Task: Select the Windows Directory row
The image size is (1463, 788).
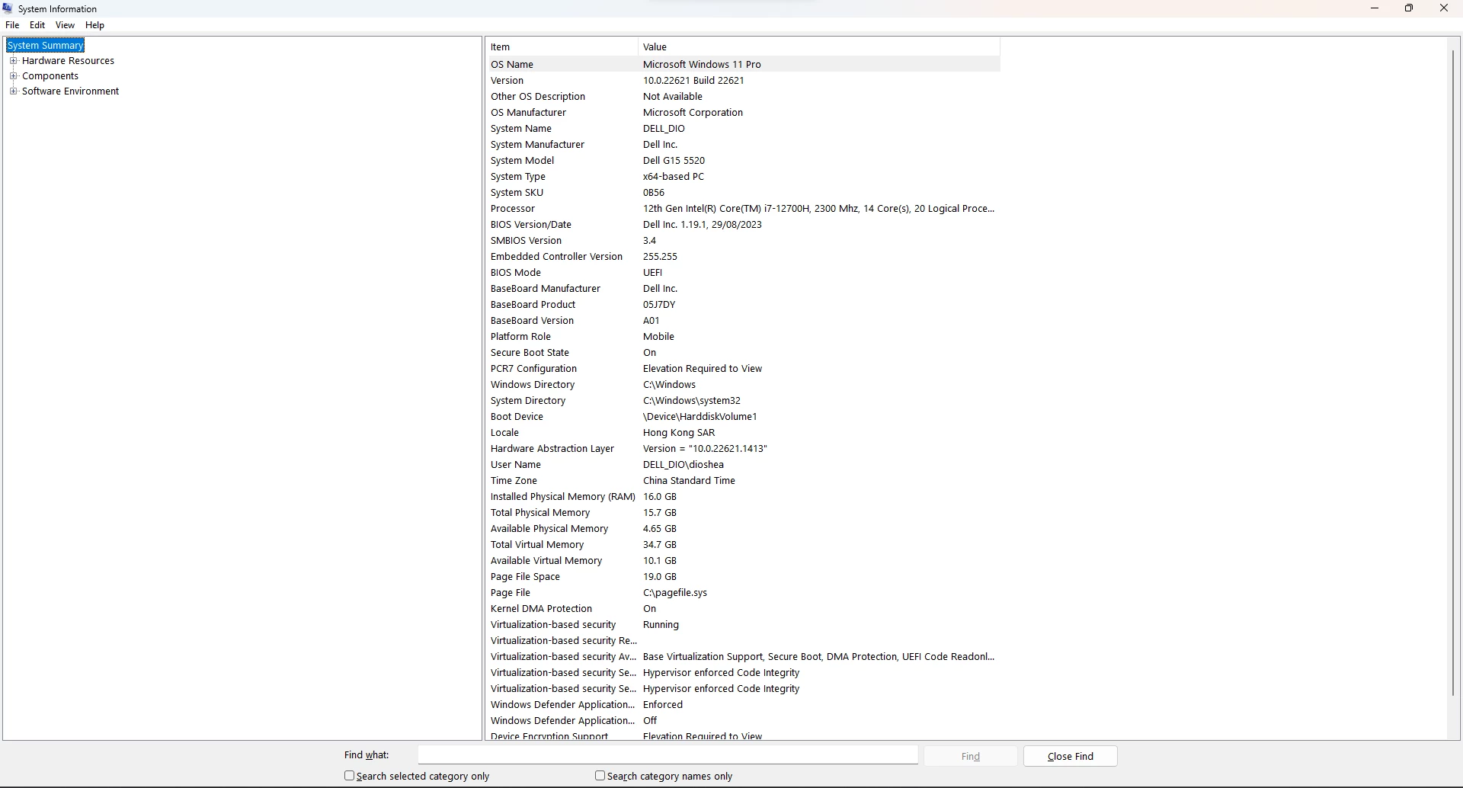Action: 744,385
